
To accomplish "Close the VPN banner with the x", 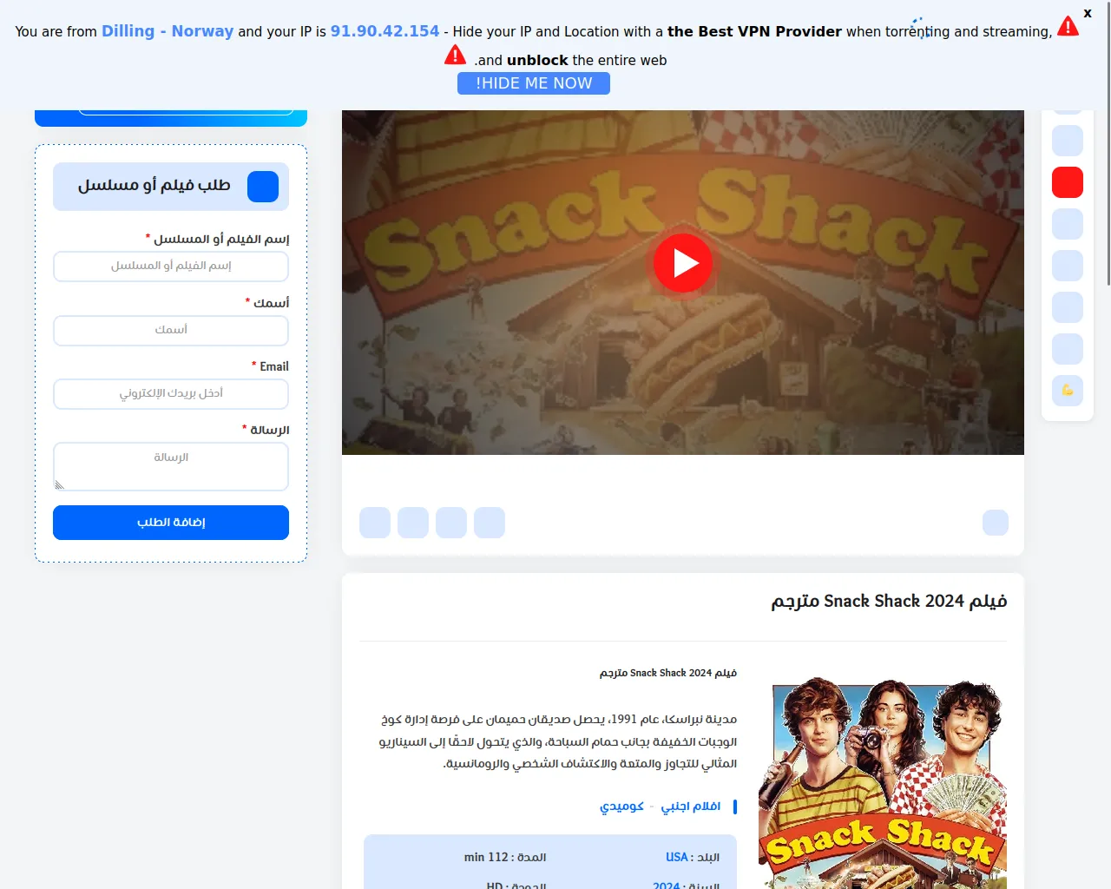I will [x=1088, y=13].
